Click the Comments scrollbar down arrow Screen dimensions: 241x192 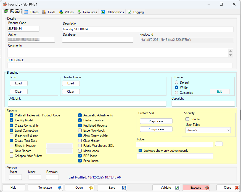[231, 55]
